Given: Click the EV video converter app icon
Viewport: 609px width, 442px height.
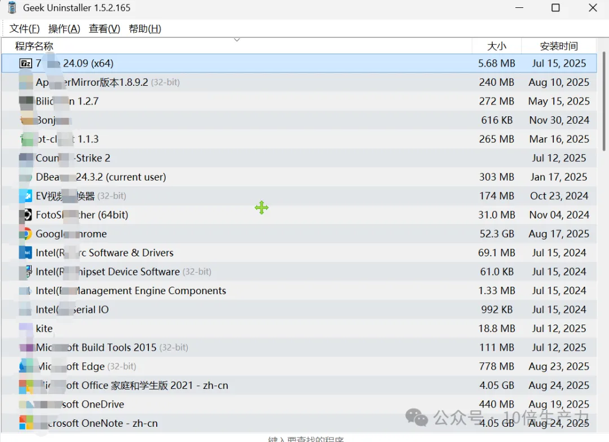Looking at the screenshot, I should (x=25, y=196).
